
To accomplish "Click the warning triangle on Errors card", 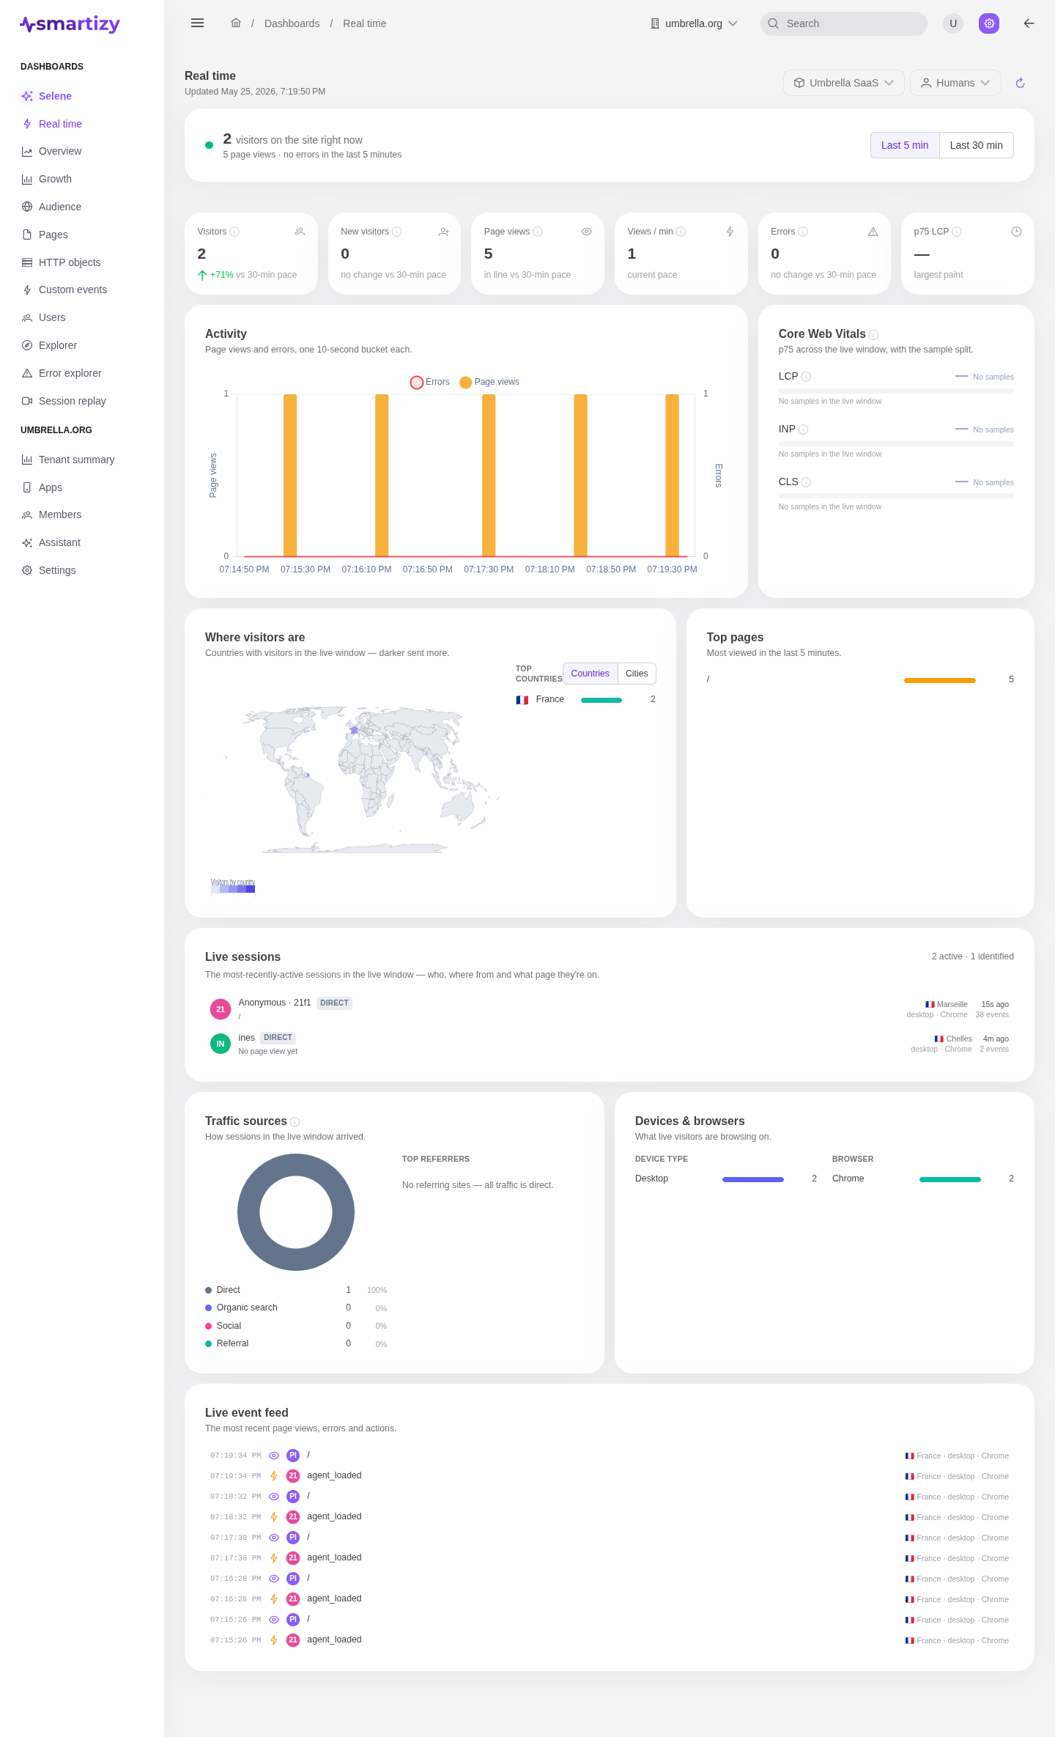I will point(873,232).
